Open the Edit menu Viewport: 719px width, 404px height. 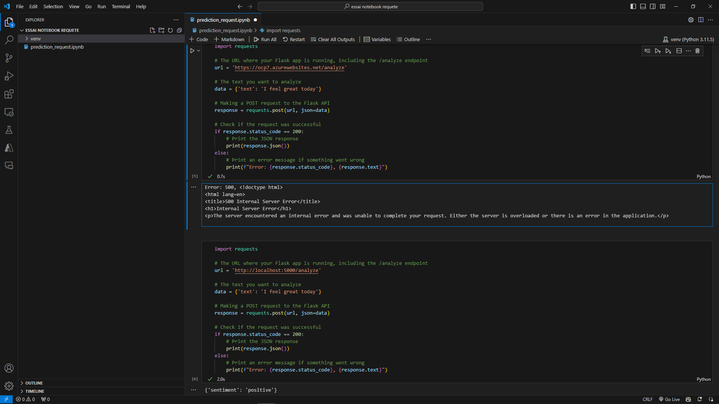click(x=33, y=6)
